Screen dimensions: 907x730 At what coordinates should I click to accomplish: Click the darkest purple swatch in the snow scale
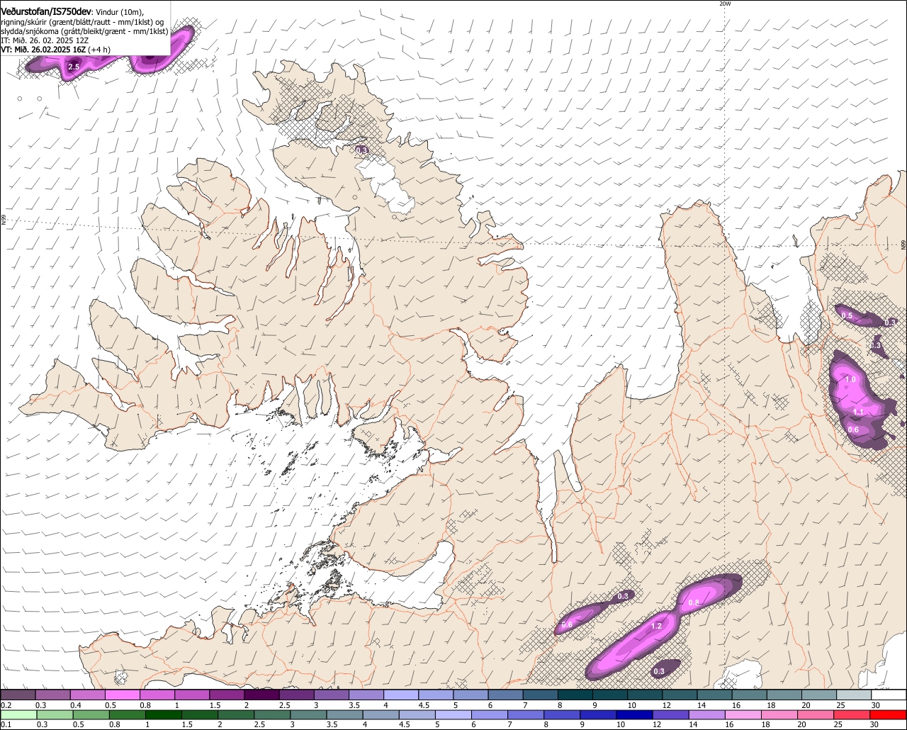click(261, 695)
